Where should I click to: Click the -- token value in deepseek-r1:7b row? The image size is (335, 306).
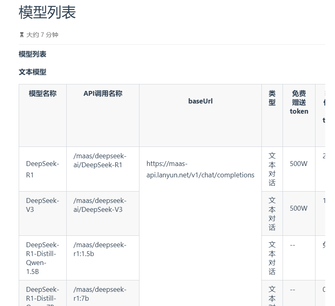292,290
